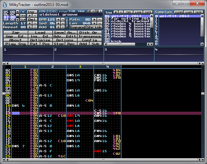207x164 pixels.
Task: Click BPM minus stepper button
Action: pos(63,20)
